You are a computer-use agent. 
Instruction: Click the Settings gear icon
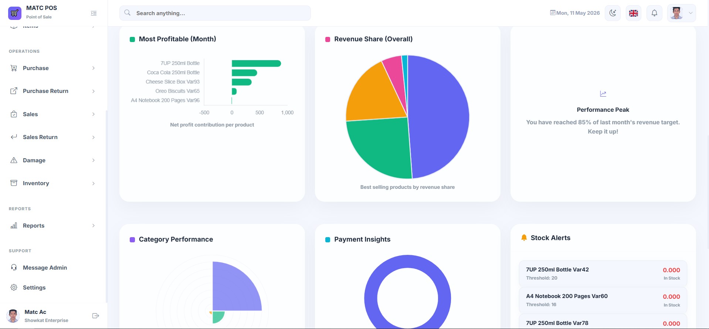point(14,287)
